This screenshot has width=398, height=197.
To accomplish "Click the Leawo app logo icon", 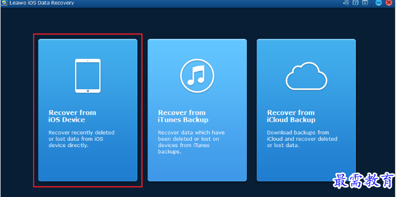I will point(4,3).
